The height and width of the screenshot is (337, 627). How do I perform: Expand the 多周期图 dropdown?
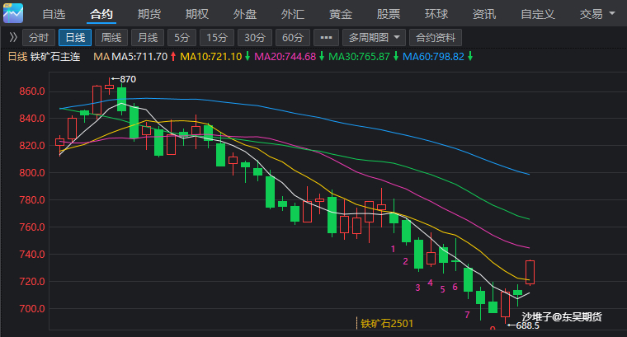tap(374, 38)
